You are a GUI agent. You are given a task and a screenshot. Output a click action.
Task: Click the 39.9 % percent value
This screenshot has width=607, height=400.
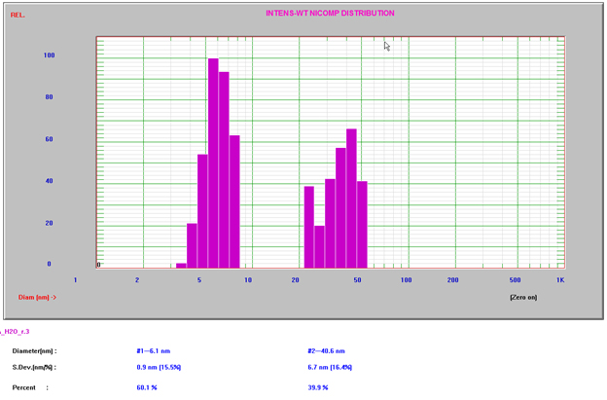coord(319,386)
